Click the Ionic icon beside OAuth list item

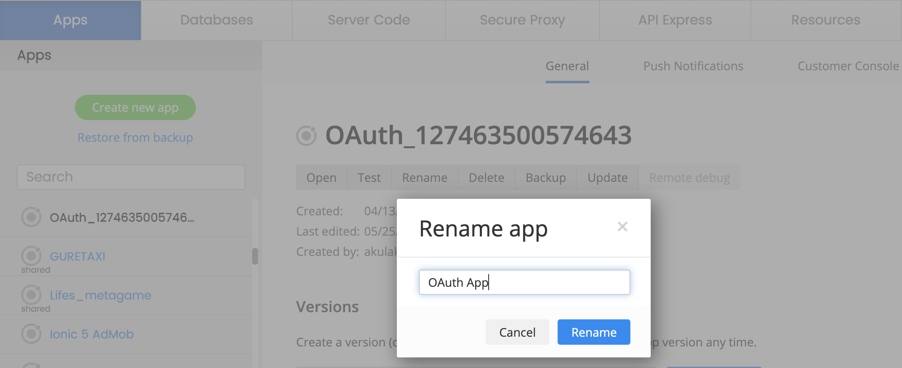point(31,217)
